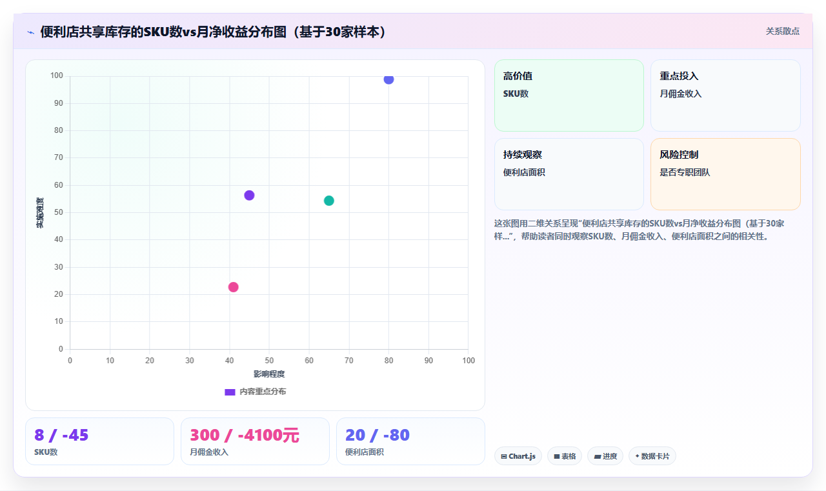Select the teal scatter data point

pyautogui.click(x=329, y=201)
